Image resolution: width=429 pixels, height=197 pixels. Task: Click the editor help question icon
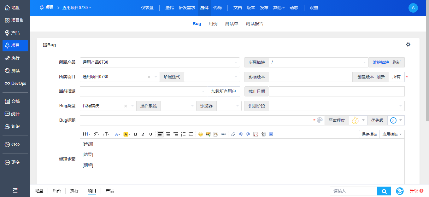[x=271, y=134]
